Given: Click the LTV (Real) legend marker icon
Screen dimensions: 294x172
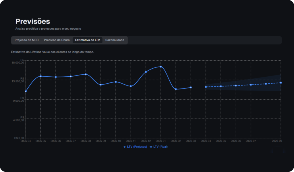Looking at the screenshot, I should point(151,147).
